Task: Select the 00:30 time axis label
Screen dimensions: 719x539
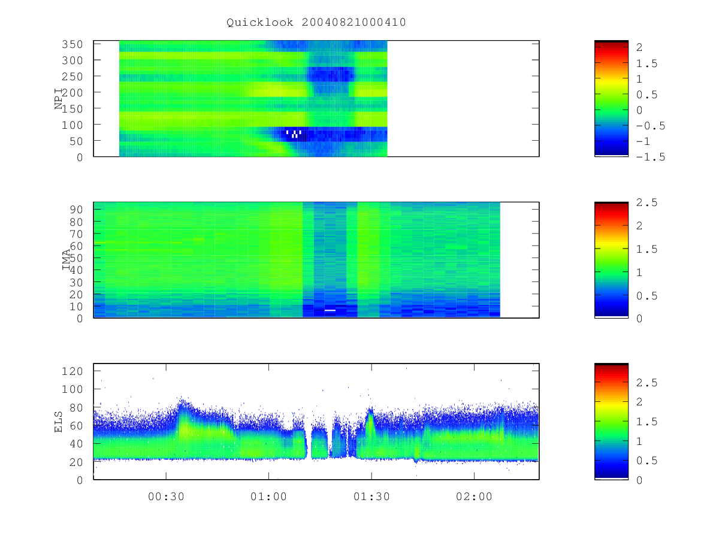Action: [x=166, y=496]
